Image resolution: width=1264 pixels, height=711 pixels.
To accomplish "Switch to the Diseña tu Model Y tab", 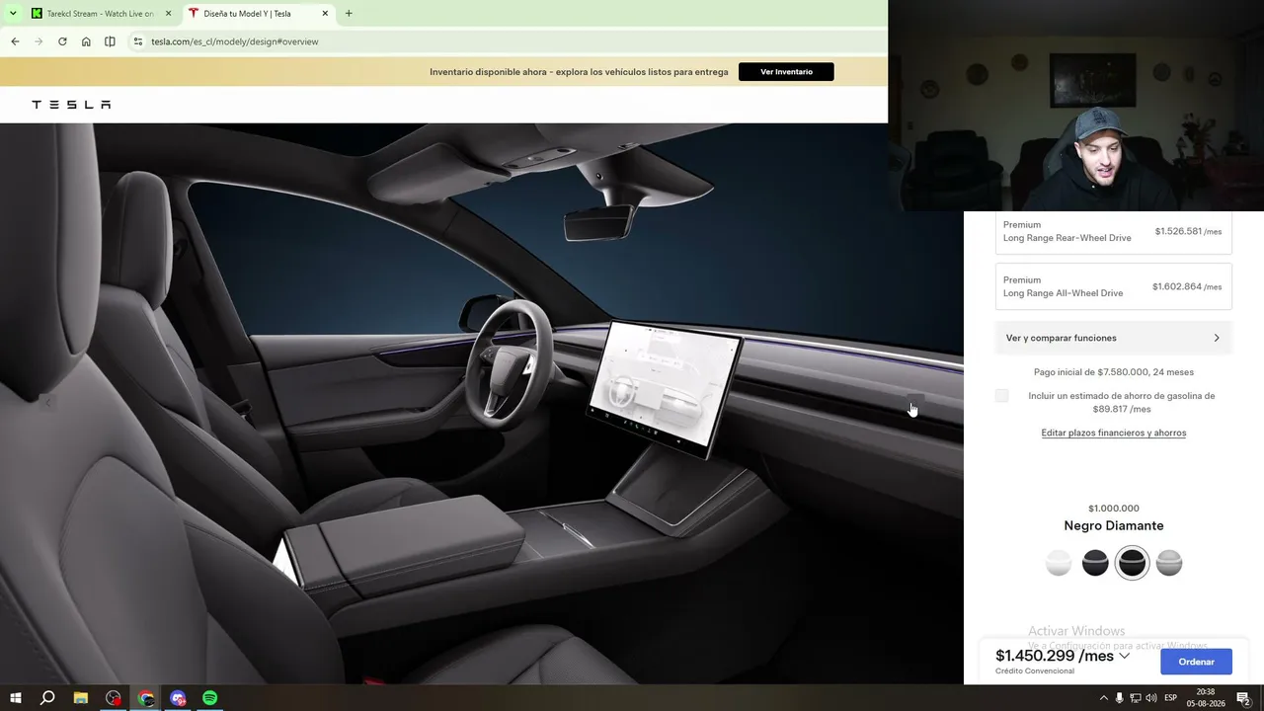I will tap(259, 14).
